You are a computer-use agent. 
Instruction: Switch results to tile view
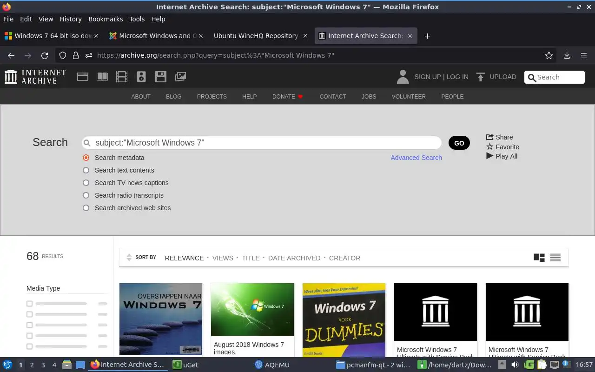(x=539, y=258)
